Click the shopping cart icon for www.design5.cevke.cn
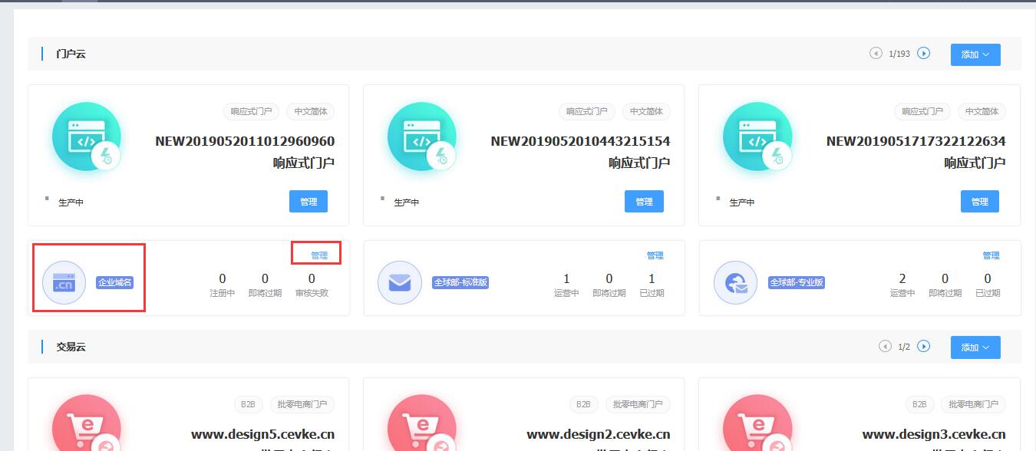This screenshot has height=451, width=1036. [86, 422]
